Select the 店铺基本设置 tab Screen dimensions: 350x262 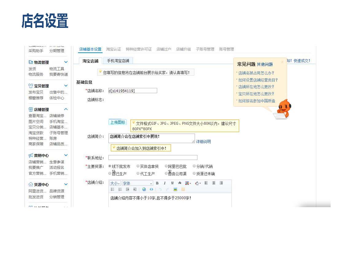(x=90, y=49)
